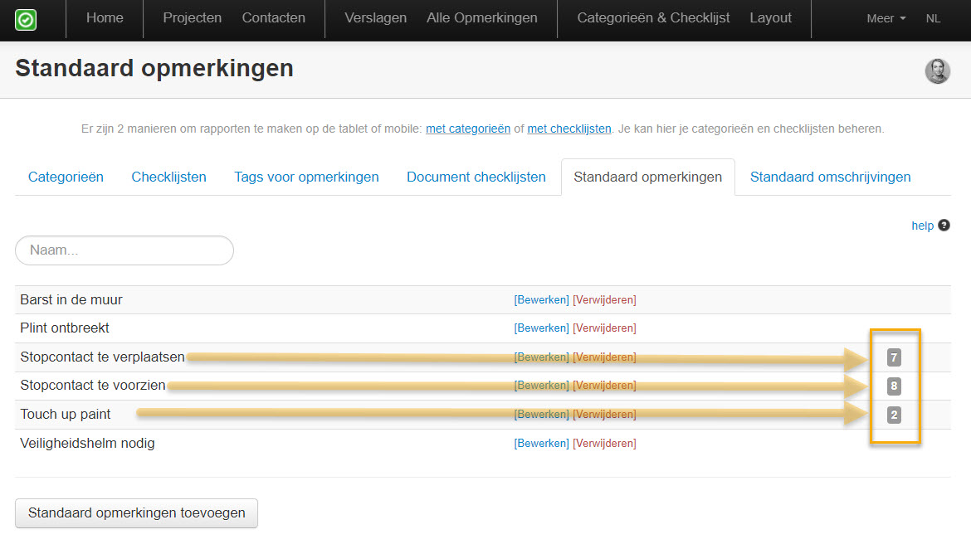Select the Standaard opmerkingen tab
This screenshot has width=971, height=544.
647,177
